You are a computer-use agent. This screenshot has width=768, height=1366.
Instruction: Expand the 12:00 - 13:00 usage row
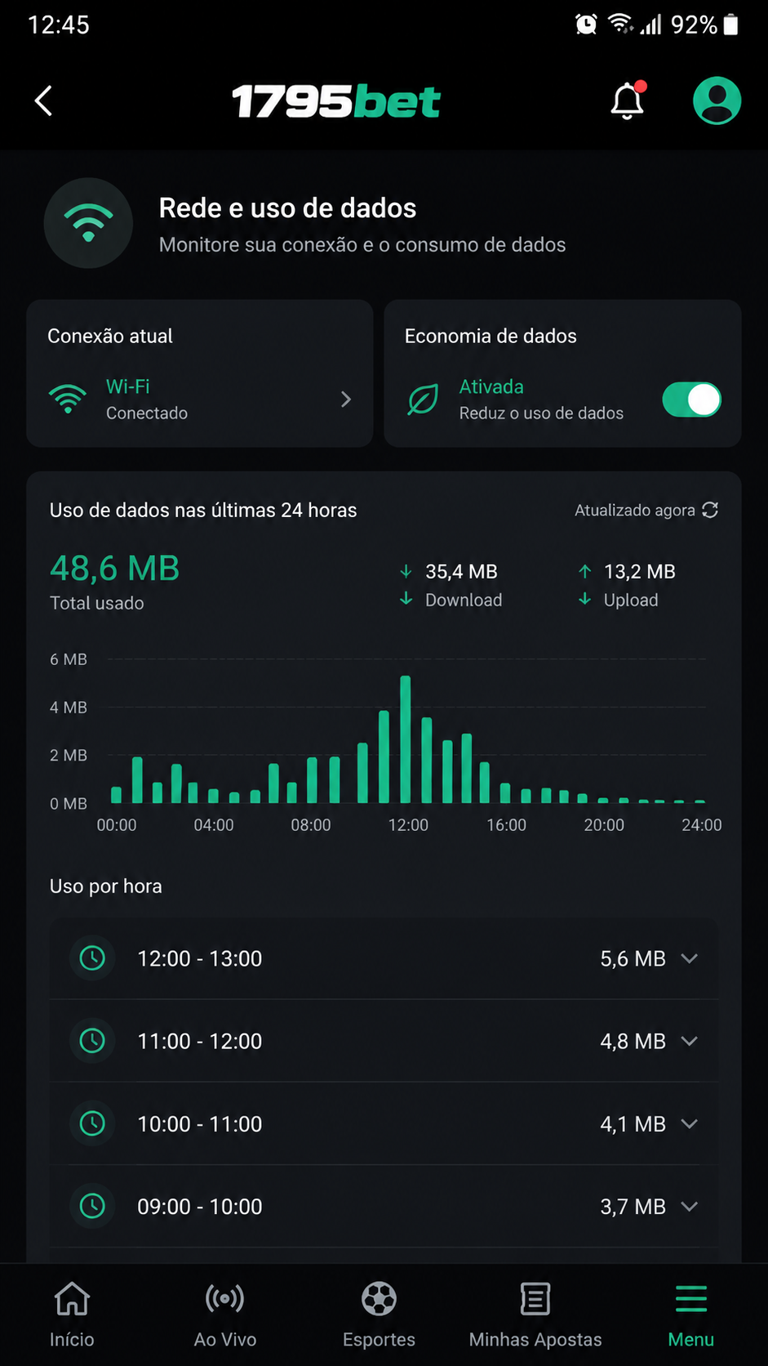[x=384, y=958]
